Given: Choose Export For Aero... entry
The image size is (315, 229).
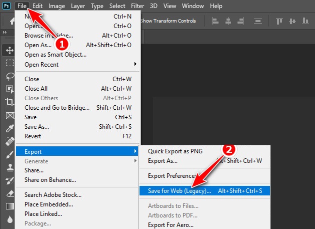Looking at the screenshot, I should [204, 225].
